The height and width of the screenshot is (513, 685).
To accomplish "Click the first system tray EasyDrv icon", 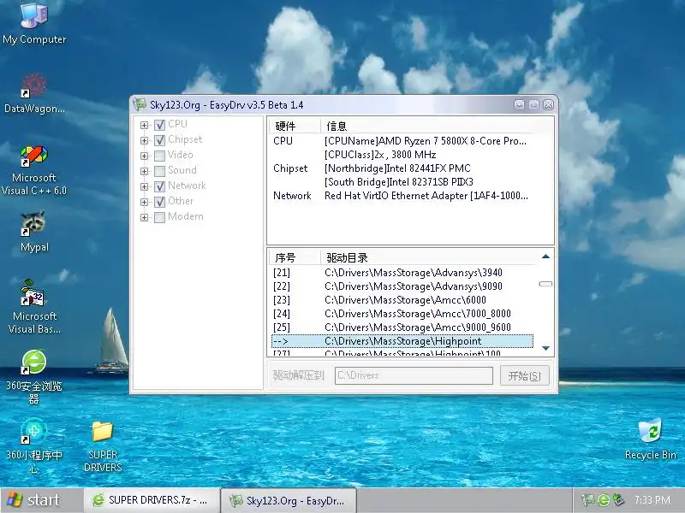I will pos(588,500).
